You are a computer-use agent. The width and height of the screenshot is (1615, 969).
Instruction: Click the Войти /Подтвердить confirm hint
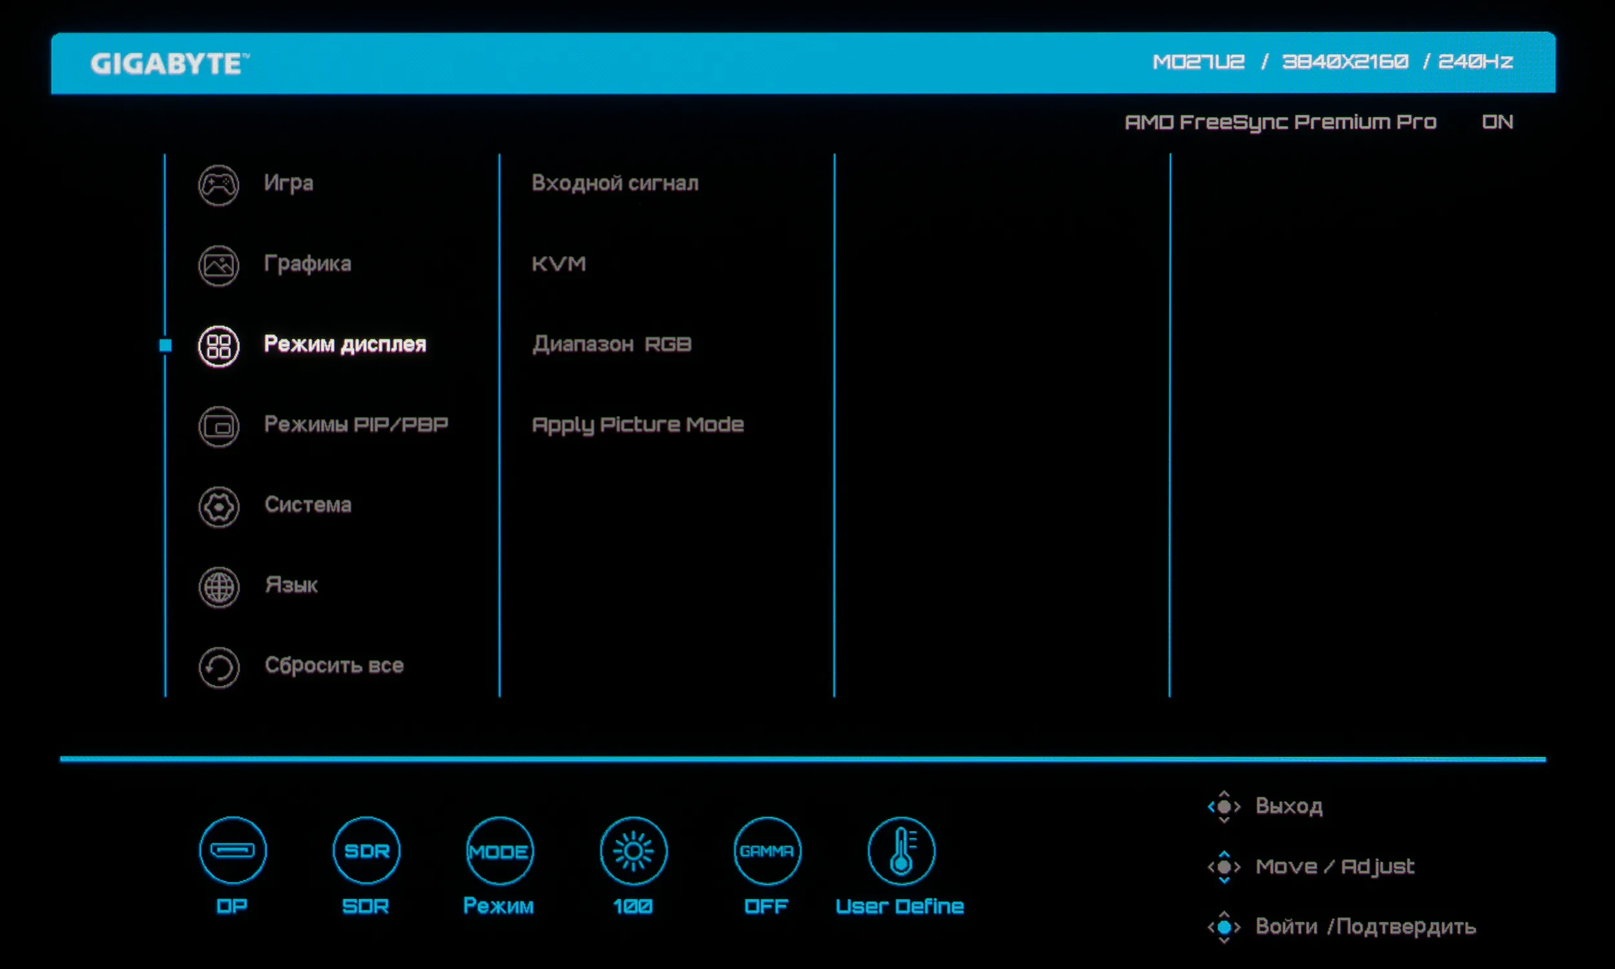[1365, 926]
